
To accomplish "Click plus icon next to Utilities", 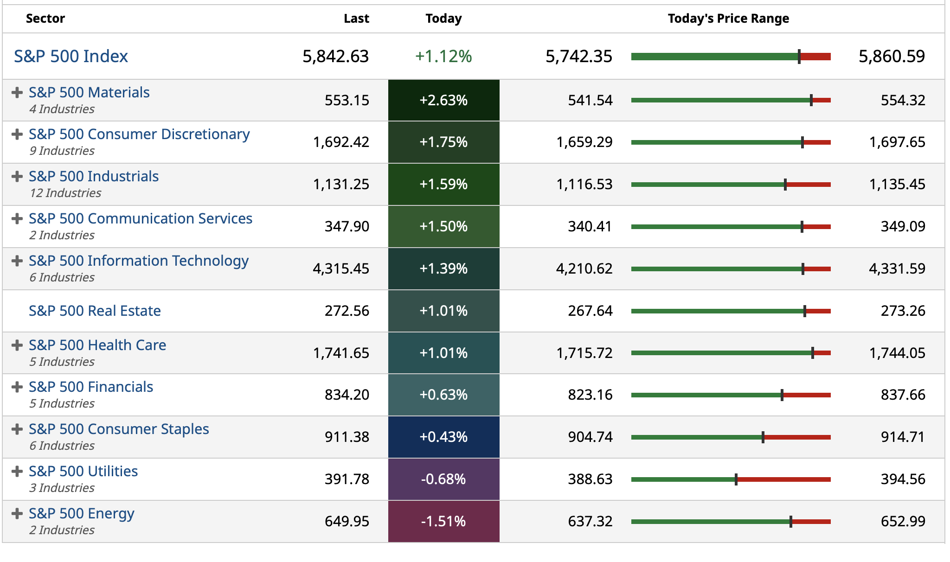I will click(x=17, y=472).
